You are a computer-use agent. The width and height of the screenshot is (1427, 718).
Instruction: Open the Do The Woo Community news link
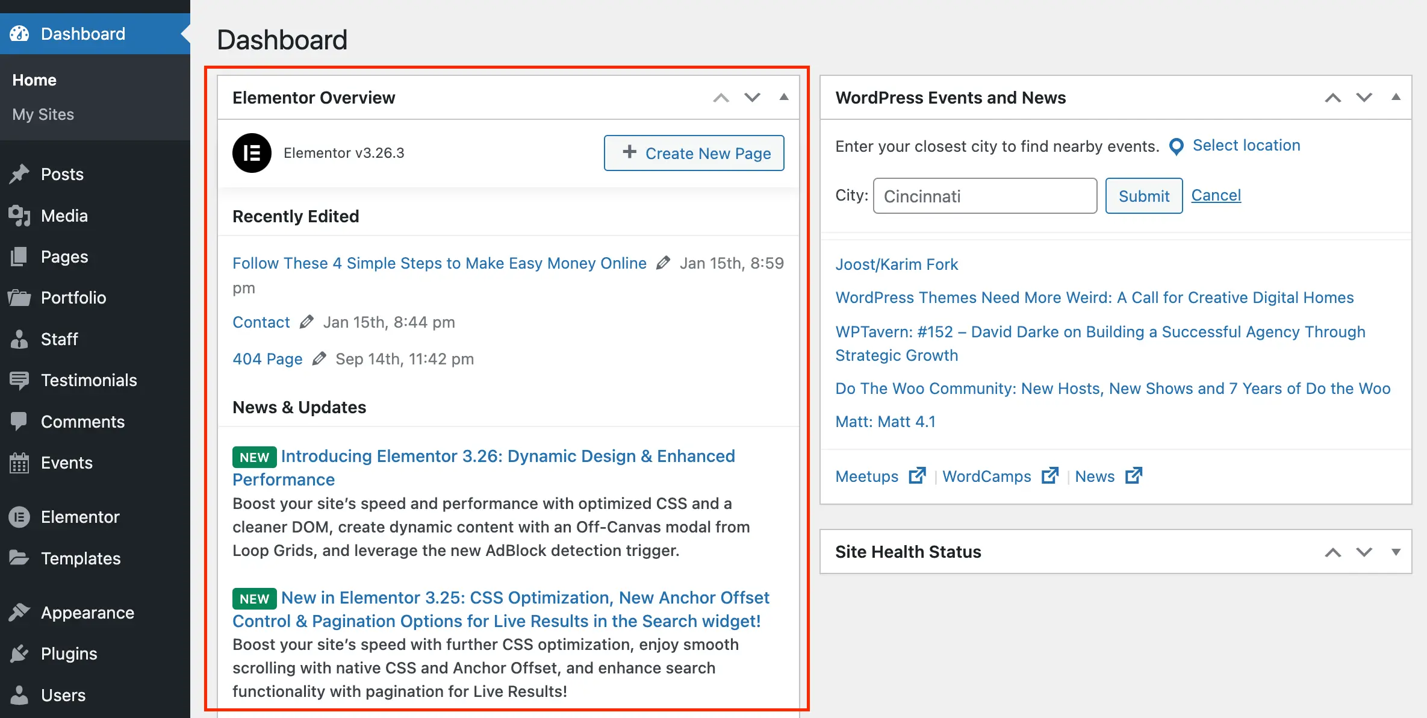point(1113,389)
